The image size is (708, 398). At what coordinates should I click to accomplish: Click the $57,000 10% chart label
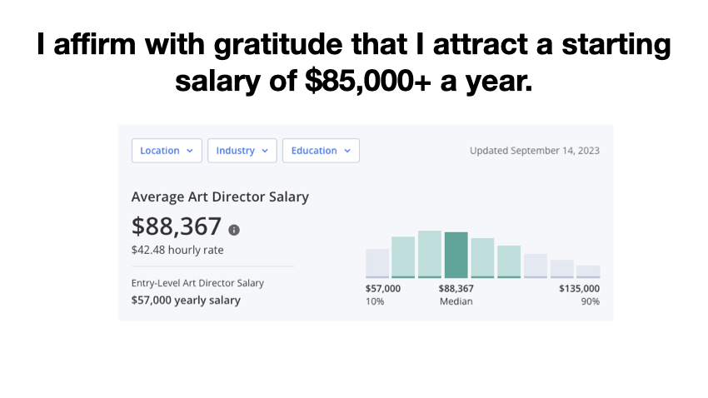[x=382, y=295]
